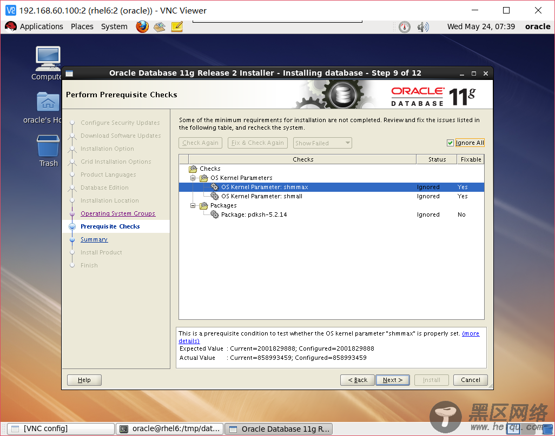Image resolution: width=555 pixels, height=436 pixels.
Task: Switch to VNC config taskbar window
Action: pos(61,428)
